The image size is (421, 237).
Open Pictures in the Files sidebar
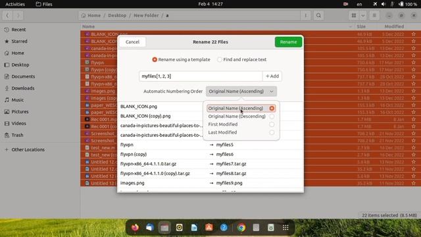[x=40, y=112]
